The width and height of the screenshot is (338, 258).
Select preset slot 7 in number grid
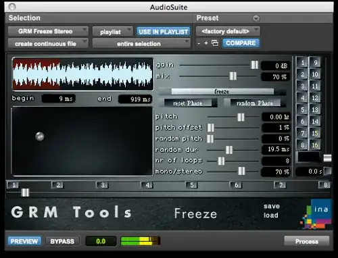(x=302, y=133)
